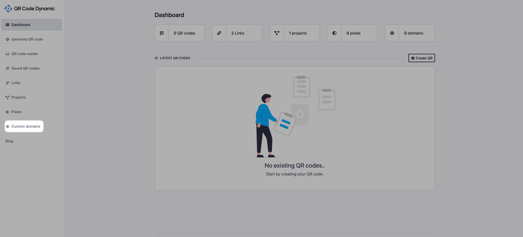Open the QR Code Dynamic brand name

pyautogui.click(x=35, y=9)
